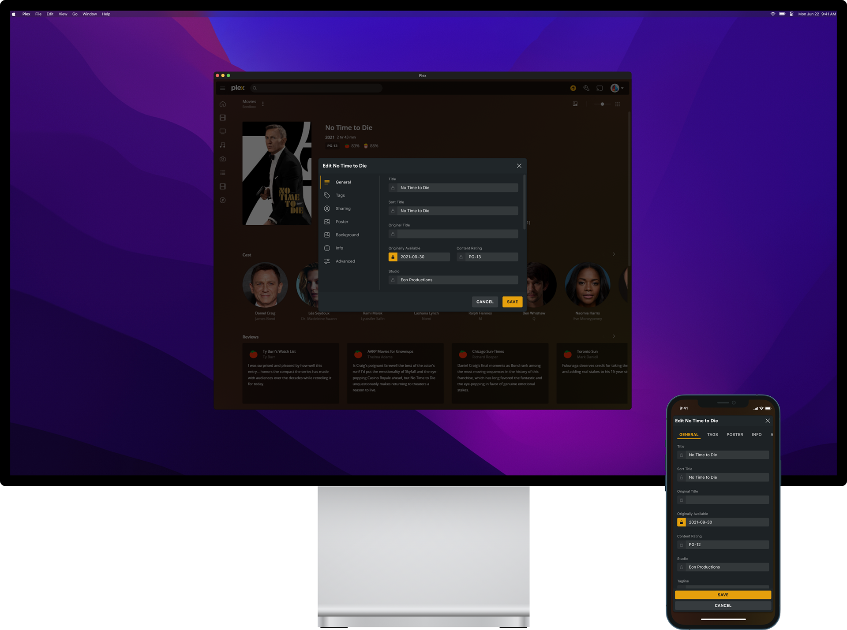This screenshot has width=847, height=630.
Task: Open the TV Shows monitor sidebar icon
Action: pos(223,131)
